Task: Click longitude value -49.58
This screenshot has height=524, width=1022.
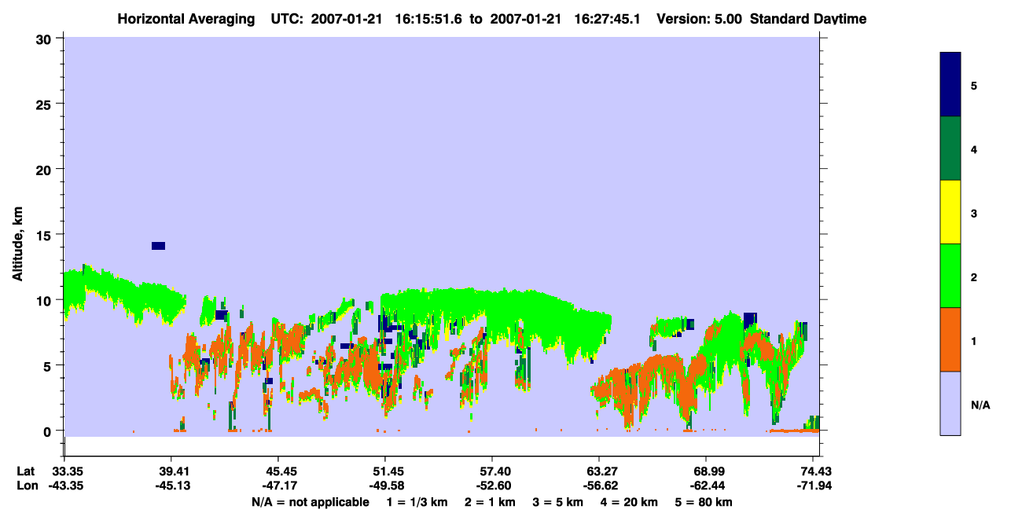Action: [x=385, y=486]
